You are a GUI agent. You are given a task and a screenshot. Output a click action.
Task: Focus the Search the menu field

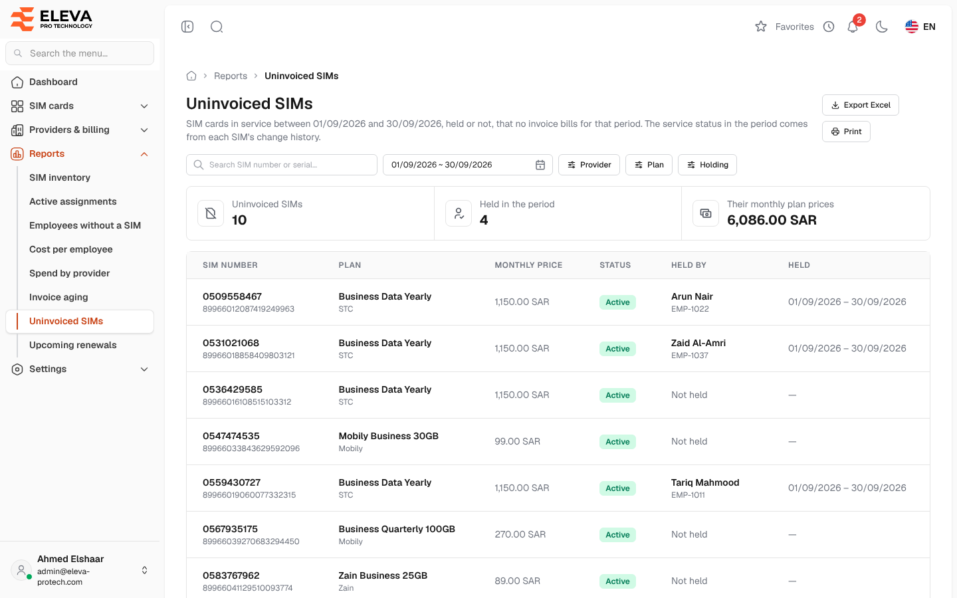tap(80, 53)
